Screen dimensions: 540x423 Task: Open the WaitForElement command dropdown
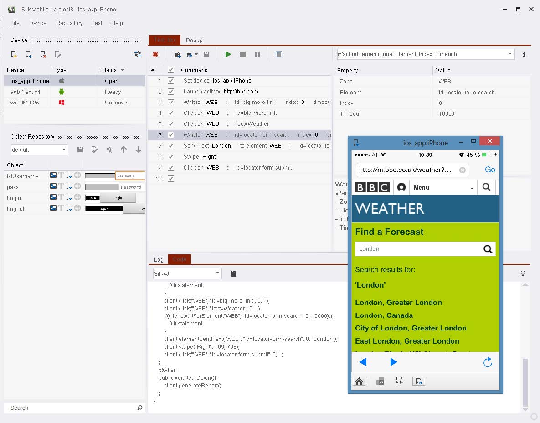(510, 54)
